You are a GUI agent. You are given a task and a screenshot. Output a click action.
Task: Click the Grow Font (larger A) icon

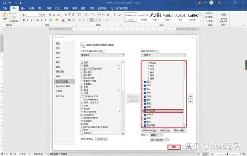50,15
